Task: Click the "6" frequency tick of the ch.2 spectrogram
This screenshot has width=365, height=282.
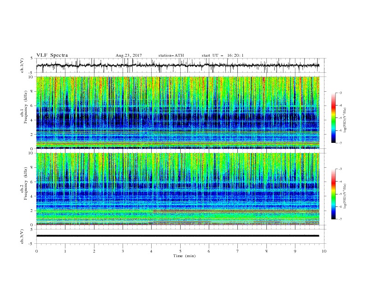Action: point(32,182)
